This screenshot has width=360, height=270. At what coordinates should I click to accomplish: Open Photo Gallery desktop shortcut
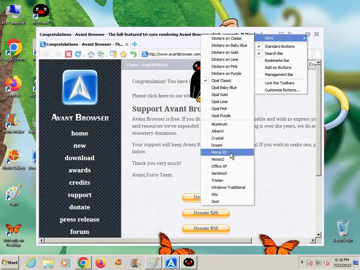(13, 159)
